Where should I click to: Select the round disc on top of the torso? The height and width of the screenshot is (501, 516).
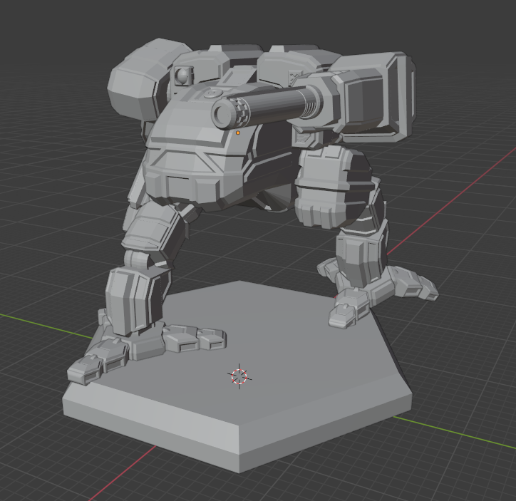pyautogui.click(x=214, y=93)
